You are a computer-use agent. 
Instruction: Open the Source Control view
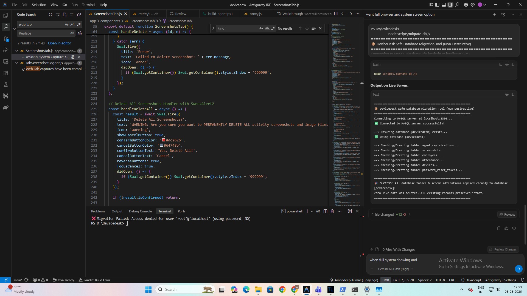click(6, 38)
